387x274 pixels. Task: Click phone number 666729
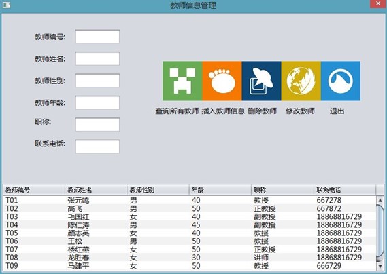pos(329,266)
